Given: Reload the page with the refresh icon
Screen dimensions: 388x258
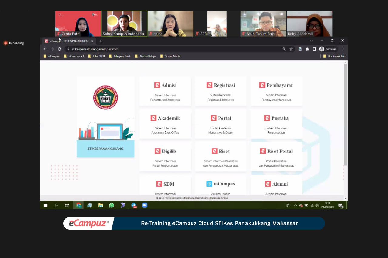Looking at the screenshot, I should coord(59,49).
